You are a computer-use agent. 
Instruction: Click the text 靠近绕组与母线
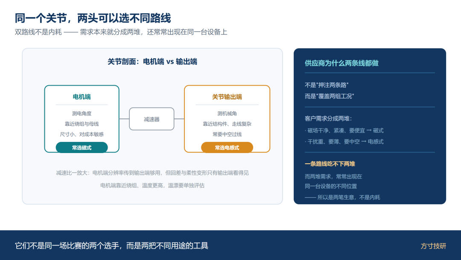pos(82,124)
